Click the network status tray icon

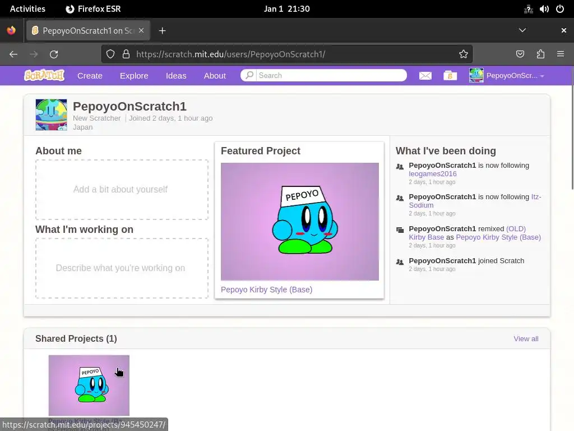click(528, 9)
